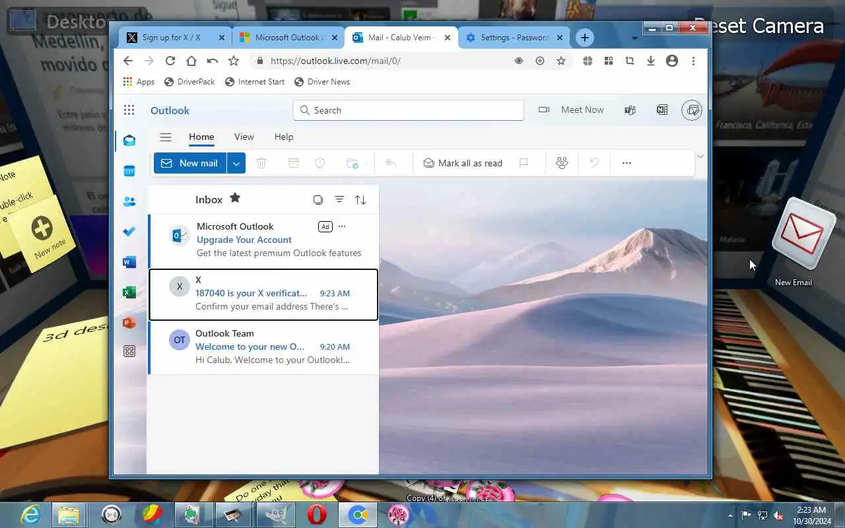845x528 pixels.
Task: Open the DriverPack bookmark
Action: 189,82
